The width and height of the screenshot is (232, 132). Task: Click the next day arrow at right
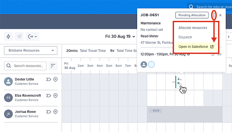click(229, 36)
